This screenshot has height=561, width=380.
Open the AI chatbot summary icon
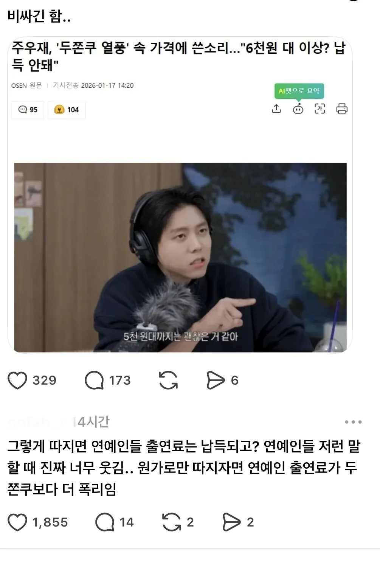point(298,109)
